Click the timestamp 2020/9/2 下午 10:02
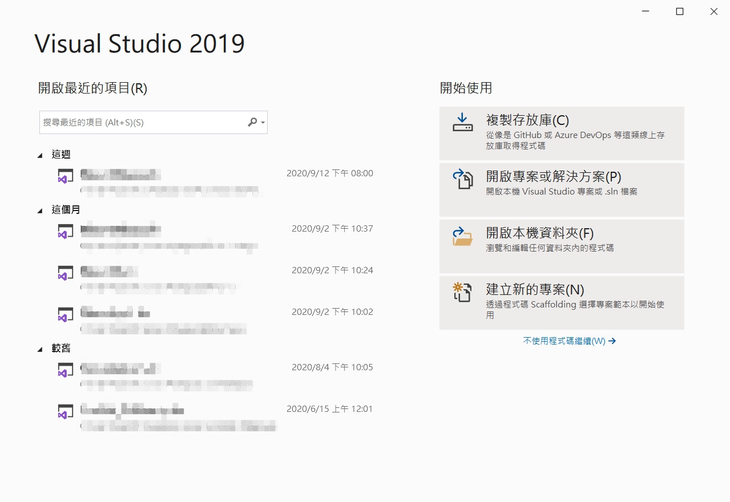 pos(332,312)
